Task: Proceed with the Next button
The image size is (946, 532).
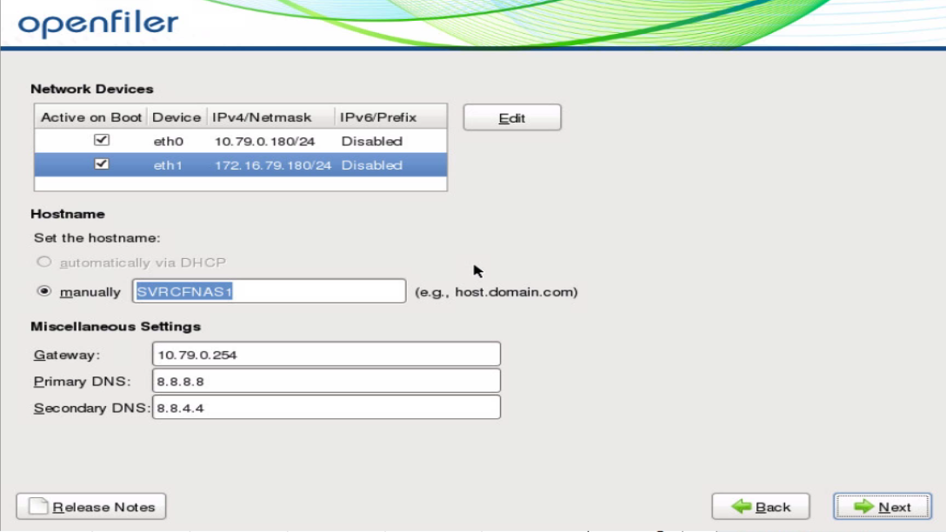Action: [x=883, y=507]
